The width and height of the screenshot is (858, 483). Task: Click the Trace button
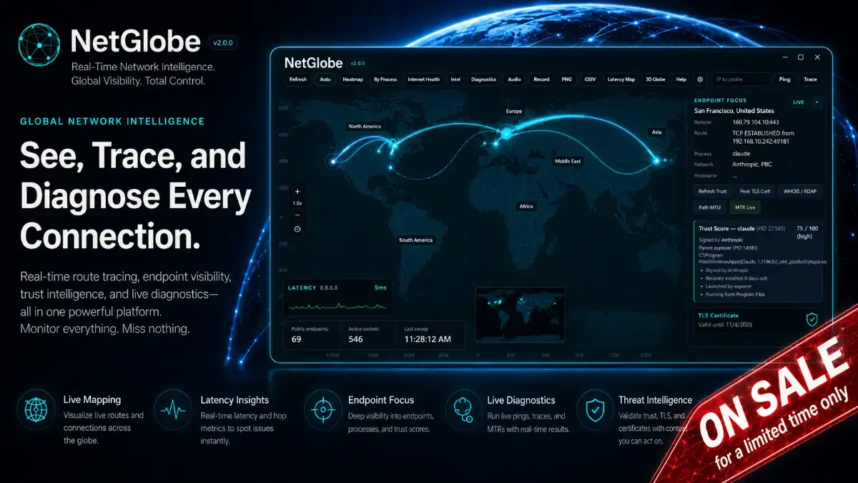(x=810, y=79)
